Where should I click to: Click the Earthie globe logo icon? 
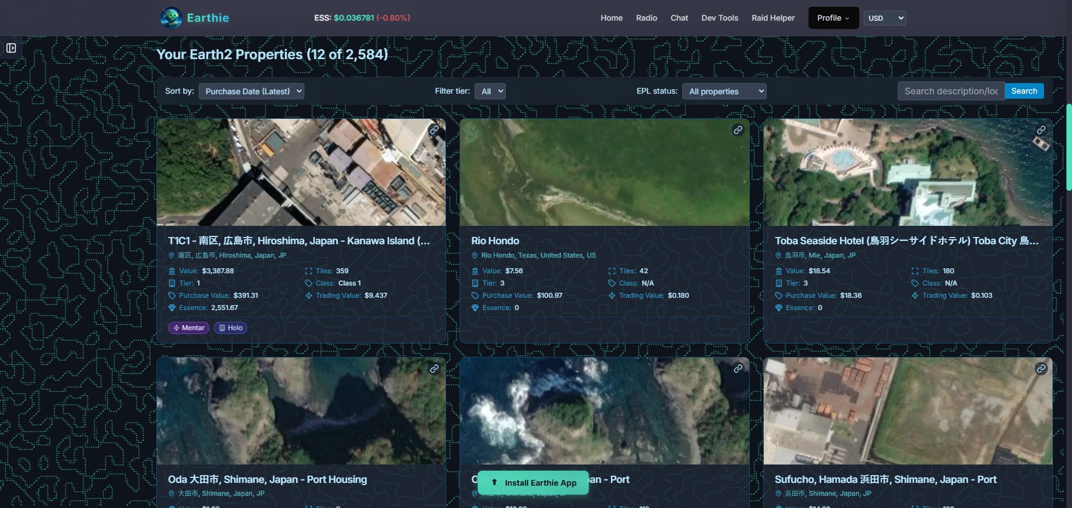tap(171, 18)
